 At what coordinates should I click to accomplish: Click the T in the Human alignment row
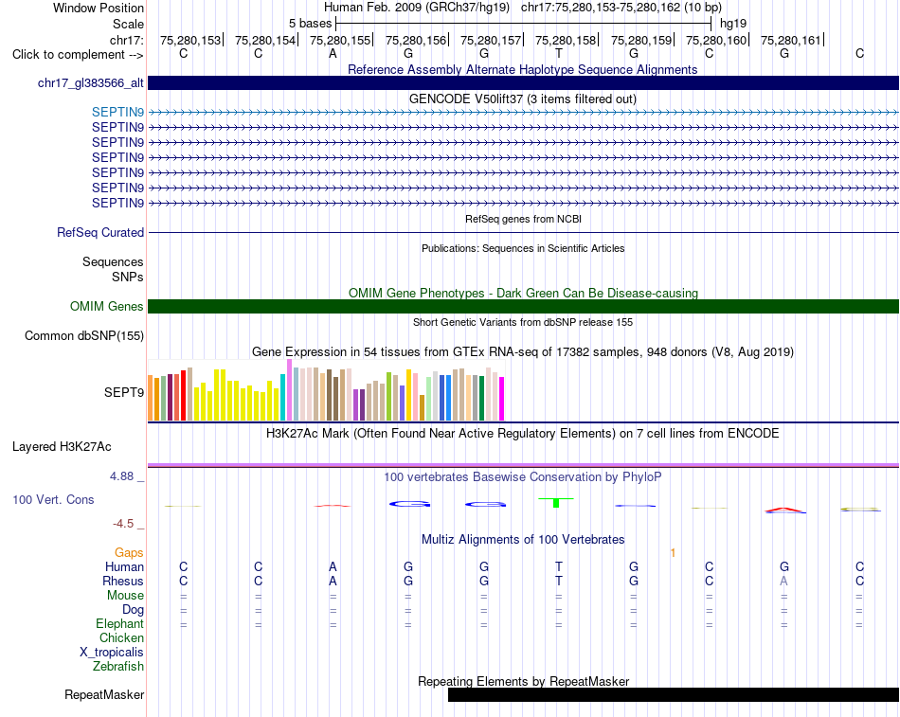click(x=559, y=567)
